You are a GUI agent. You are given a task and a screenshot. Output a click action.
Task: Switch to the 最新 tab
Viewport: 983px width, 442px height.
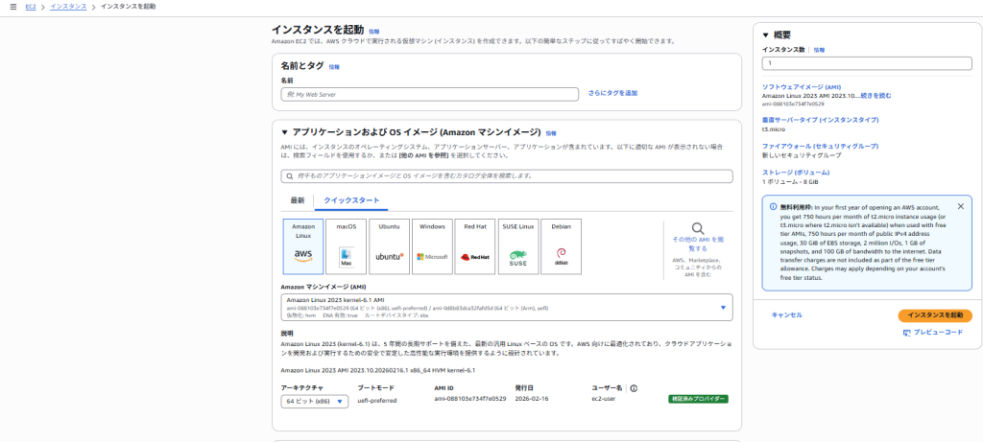point(297,200)
